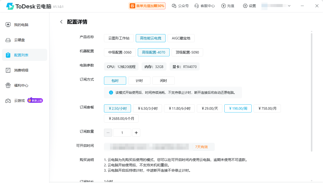The width and height of the screenshot is (323, 183).
Task: Increase subscription quantity with plus button
Action: [x=136, y=133]
